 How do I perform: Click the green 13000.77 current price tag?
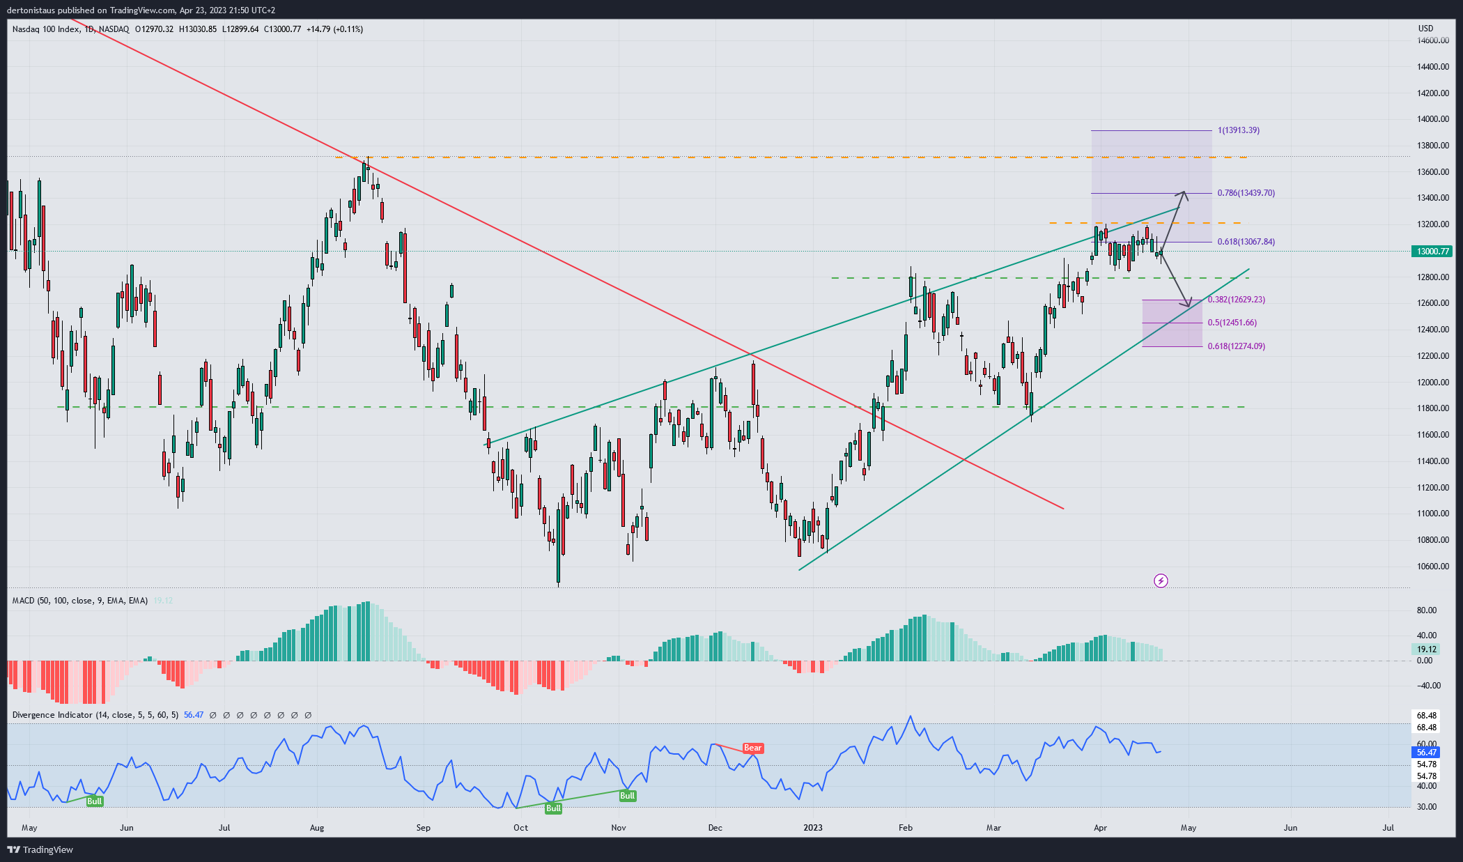(1432, 252)
